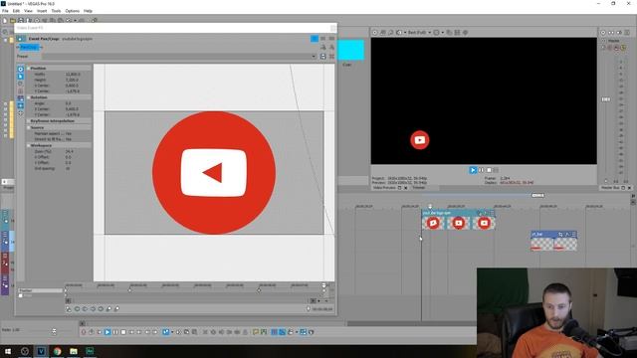Collapse the Position section

click(x=29, y=69)
